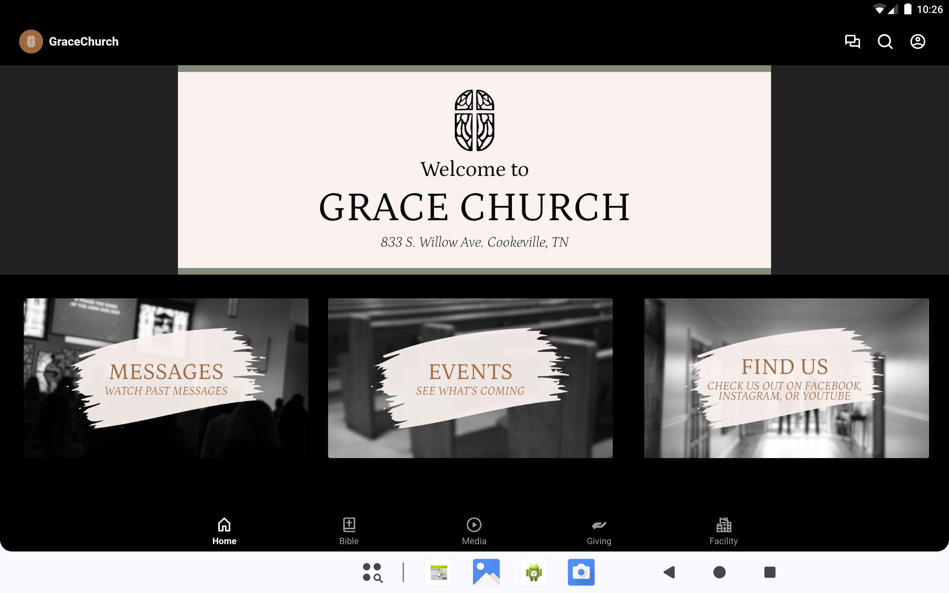This screenshot has height=593, width=949.
Task: Open the Giving tab
Action: point(599,531)
